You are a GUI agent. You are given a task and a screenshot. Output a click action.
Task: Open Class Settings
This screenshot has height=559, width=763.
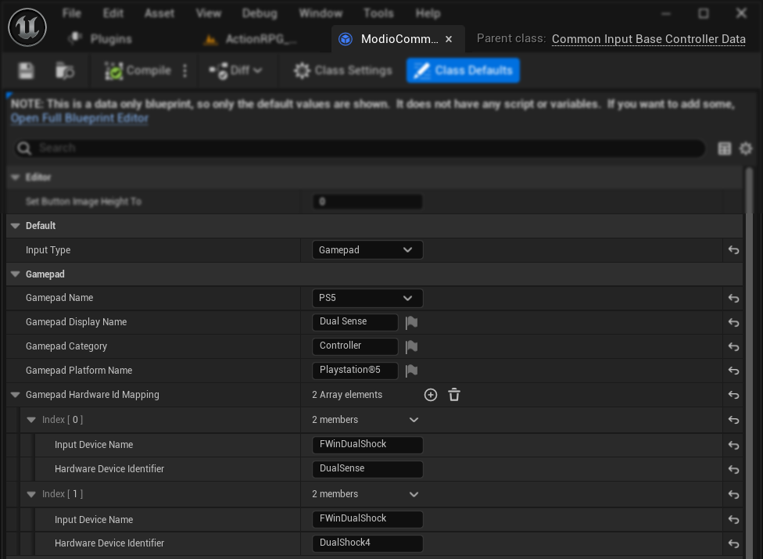point(342,70)
